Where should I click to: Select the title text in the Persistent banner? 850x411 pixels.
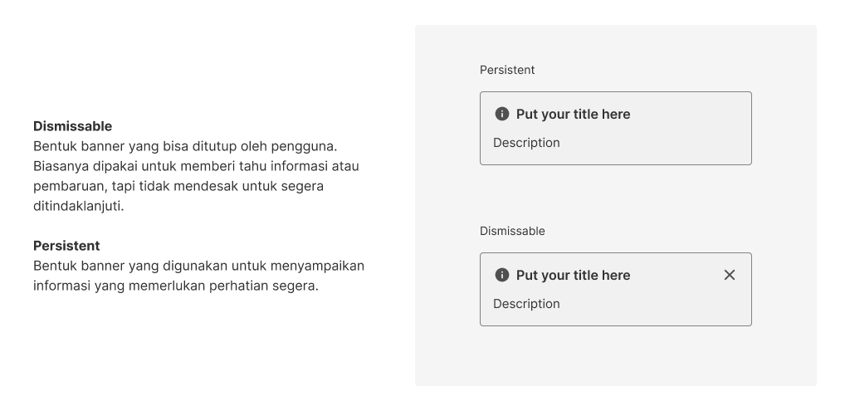coord(573,114)
